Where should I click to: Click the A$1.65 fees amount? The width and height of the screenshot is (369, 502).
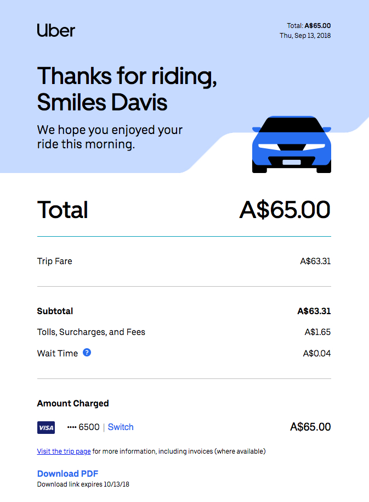[x=317, y=332]
